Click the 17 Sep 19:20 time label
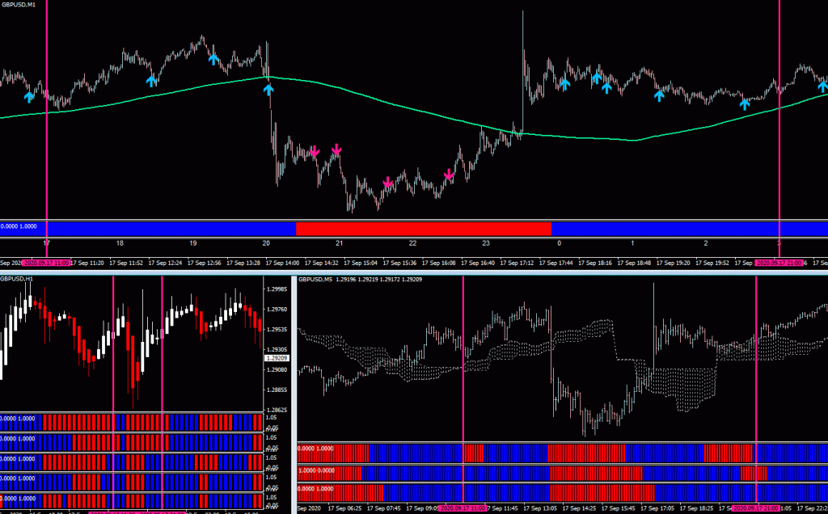 click(x=674, y=263)
